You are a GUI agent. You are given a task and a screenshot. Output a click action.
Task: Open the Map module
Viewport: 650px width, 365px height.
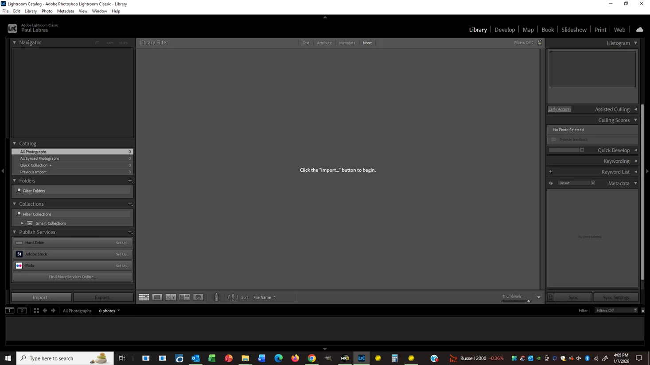(528, 30)
